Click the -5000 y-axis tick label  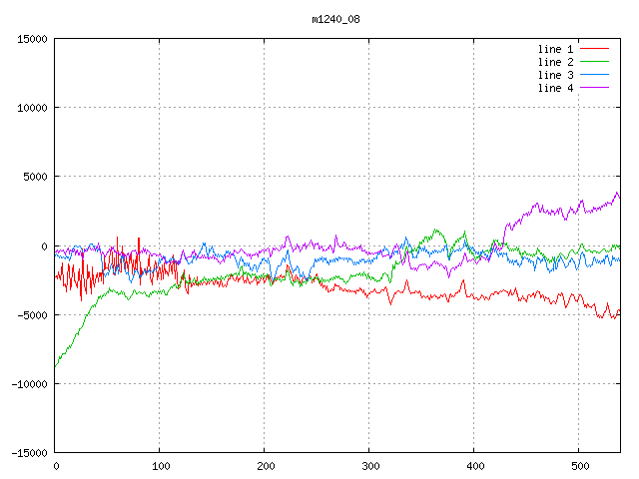(x=32, y=314)
